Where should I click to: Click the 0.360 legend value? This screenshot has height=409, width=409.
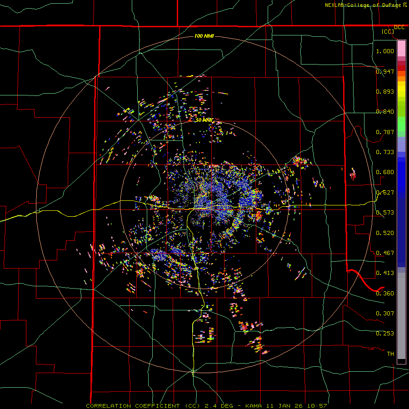(x=385, y=294)
